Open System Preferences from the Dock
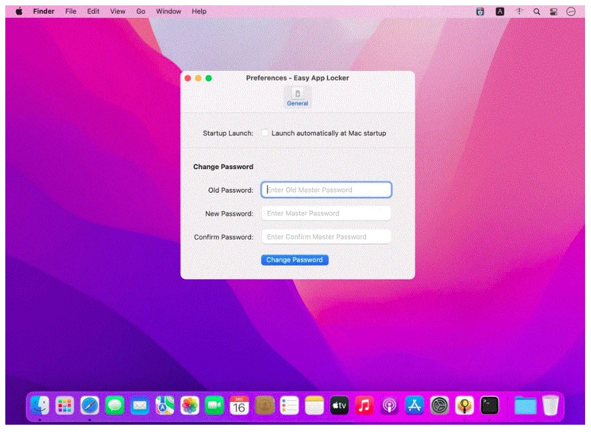The width and height of the screenshot is (591, 432). 440,406
